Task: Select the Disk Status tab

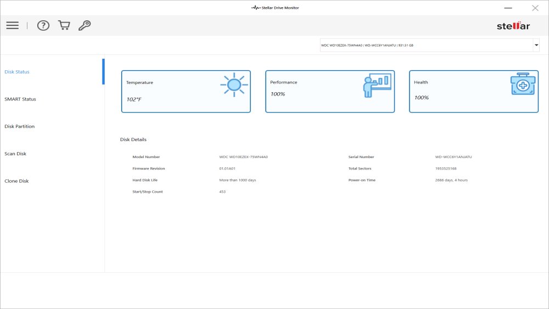Action: pos(17,72)
